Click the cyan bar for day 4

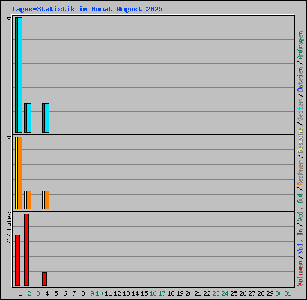pos(47,118)
